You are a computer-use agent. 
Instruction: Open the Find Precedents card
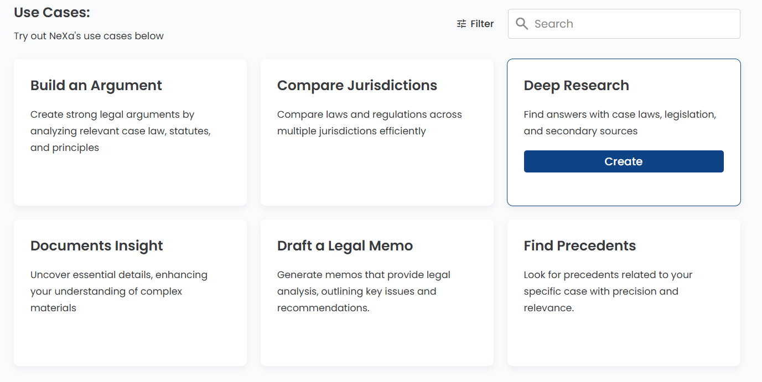(624, 292)
